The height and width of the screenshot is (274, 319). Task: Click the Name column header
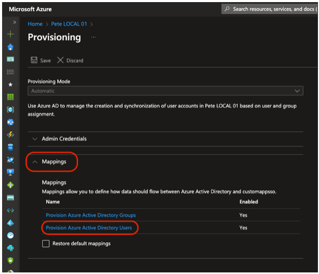52,202
